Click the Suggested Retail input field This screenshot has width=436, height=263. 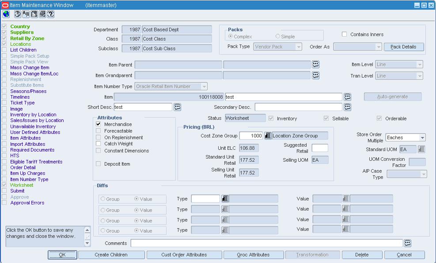pos(320,148)
